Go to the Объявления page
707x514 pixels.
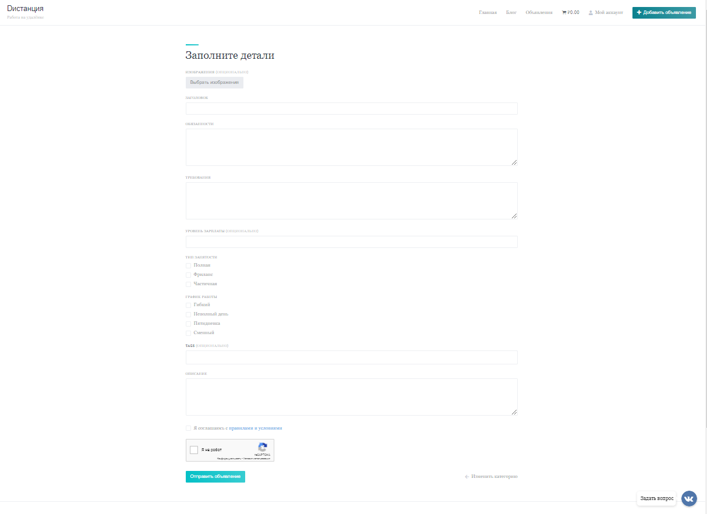click(539, 12)
